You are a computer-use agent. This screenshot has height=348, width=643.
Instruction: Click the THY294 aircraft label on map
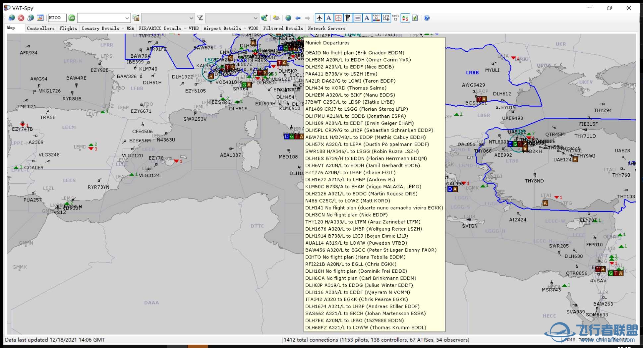pyautogui.click(x=603, y=110)
